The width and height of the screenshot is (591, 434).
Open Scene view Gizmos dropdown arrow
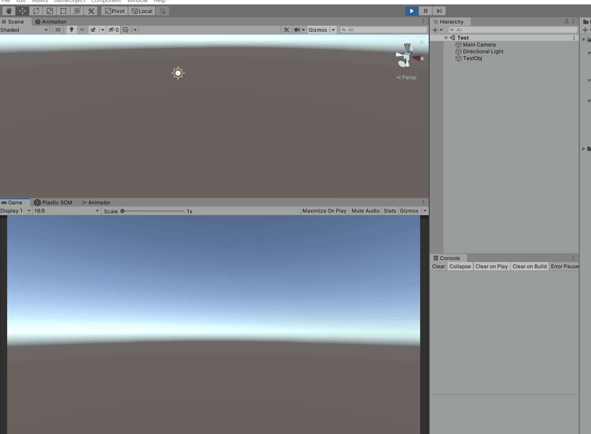333,30
